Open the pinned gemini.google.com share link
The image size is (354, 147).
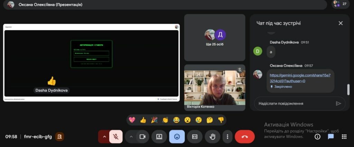(298, 78)
